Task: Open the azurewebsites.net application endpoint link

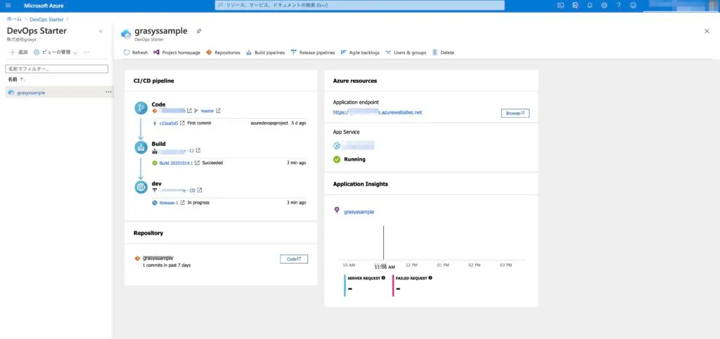Action: [378, 112]
